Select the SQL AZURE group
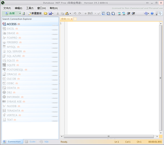The width and height of the screenshot is (164, 145). 30,56
